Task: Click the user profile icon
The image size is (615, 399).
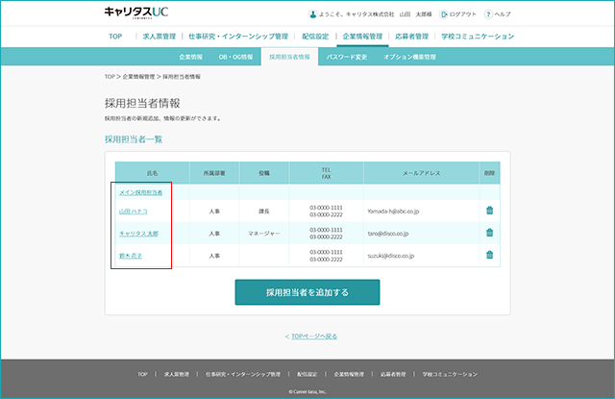Action: coord(312,14)
